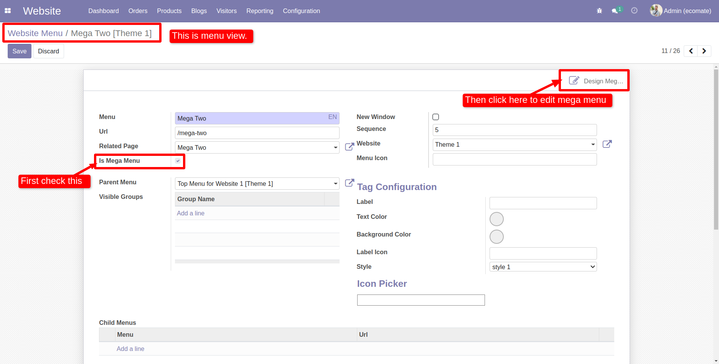This screenshot has height=364, width=719.
Task: Open Related Page external link icon
Action: 350,146
